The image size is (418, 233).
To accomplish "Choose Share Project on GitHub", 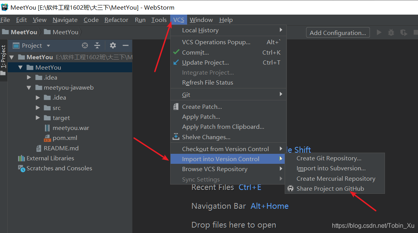I will (x=335, y=189).
